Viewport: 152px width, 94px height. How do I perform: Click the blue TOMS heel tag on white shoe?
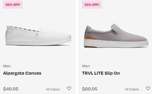point(6,34)
